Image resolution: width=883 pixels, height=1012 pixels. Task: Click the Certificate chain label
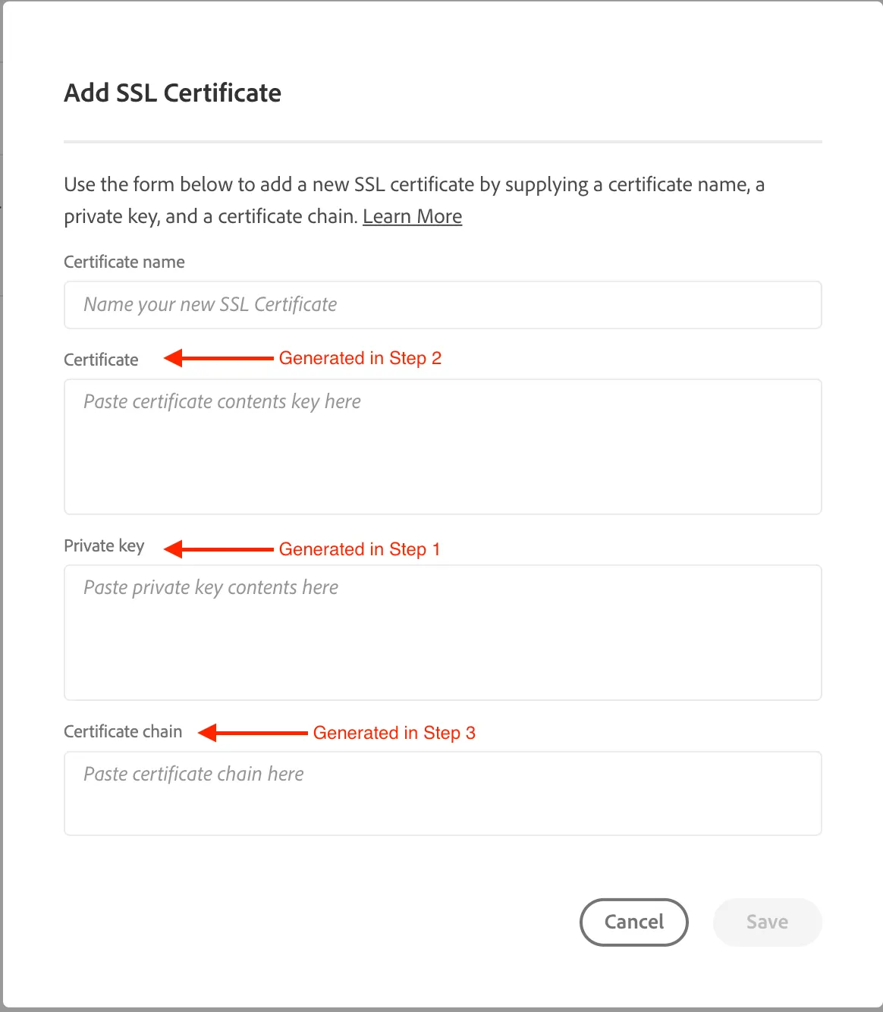[x=123, y=731]
